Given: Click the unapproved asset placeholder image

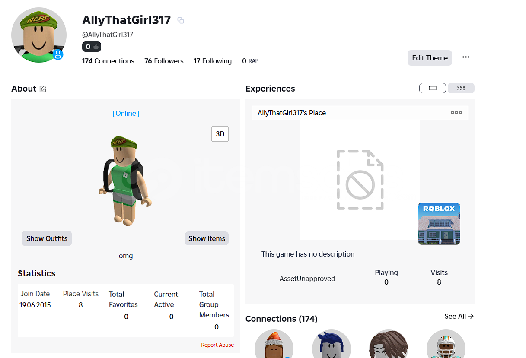Looking at the screenshot, I should [360, 180].
